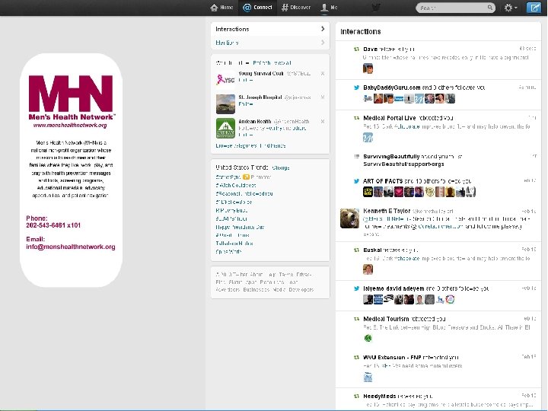Click the retweet icon beside Dave
548x411 pixels.
point(356,49)
